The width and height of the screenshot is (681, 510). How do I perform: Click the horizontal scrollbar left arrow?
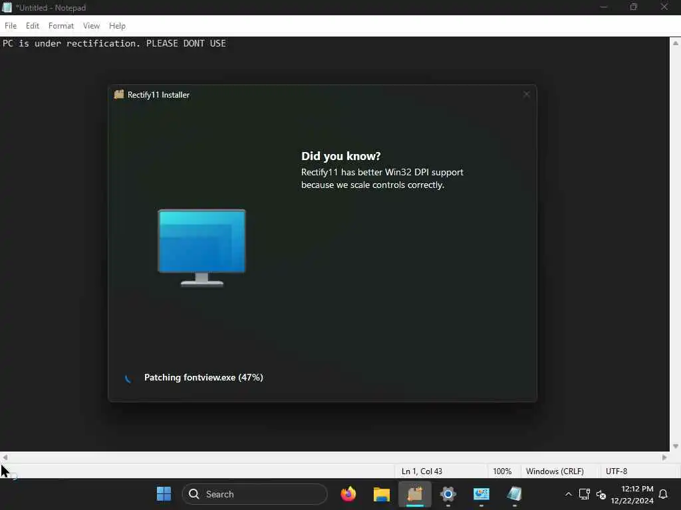pyautogui.click(x=5, y=458)
